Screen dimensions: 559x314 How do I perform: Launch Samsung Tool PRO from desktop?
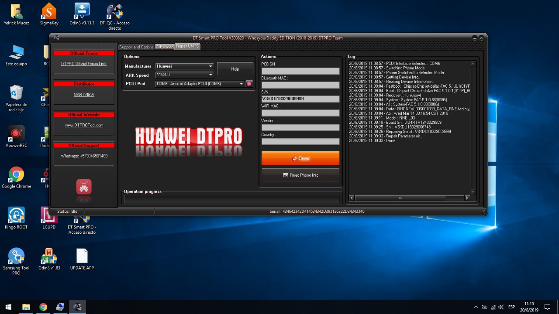17,262
